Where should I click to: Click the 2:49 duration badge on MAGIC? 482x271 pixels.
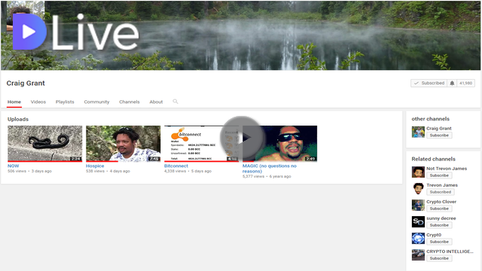pos(310,159)
